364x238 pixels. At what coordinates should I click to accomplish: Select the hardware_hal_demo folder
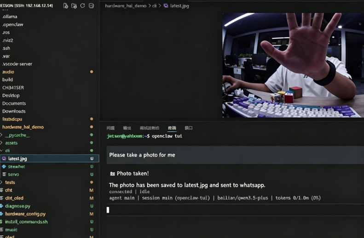[x=49, y=127]
